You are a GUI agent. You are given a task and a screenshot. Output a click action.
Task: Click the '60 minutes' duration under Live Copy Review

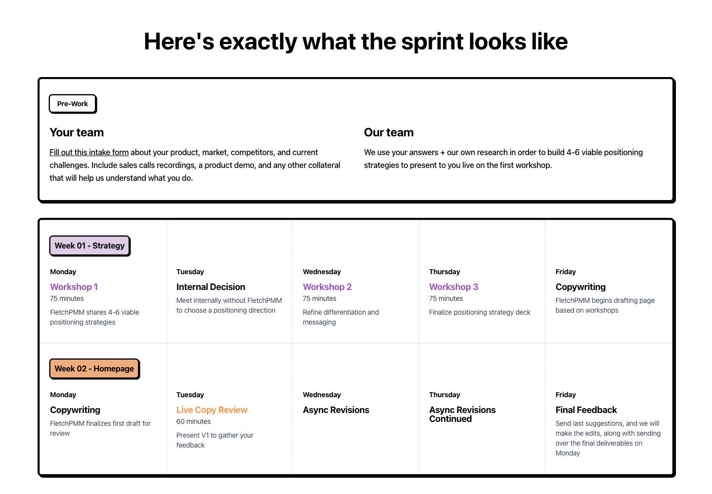(x=193, y=421)
